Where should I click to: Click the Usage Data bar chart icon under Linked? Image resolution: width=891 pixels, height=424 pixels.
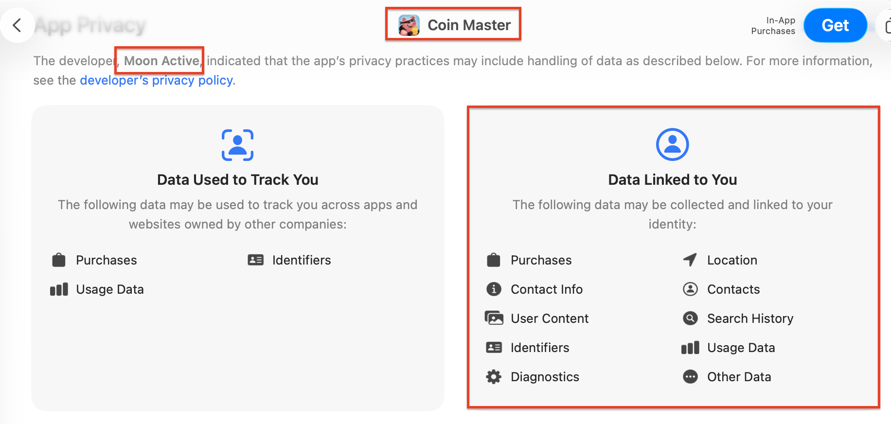click(690, 348)
